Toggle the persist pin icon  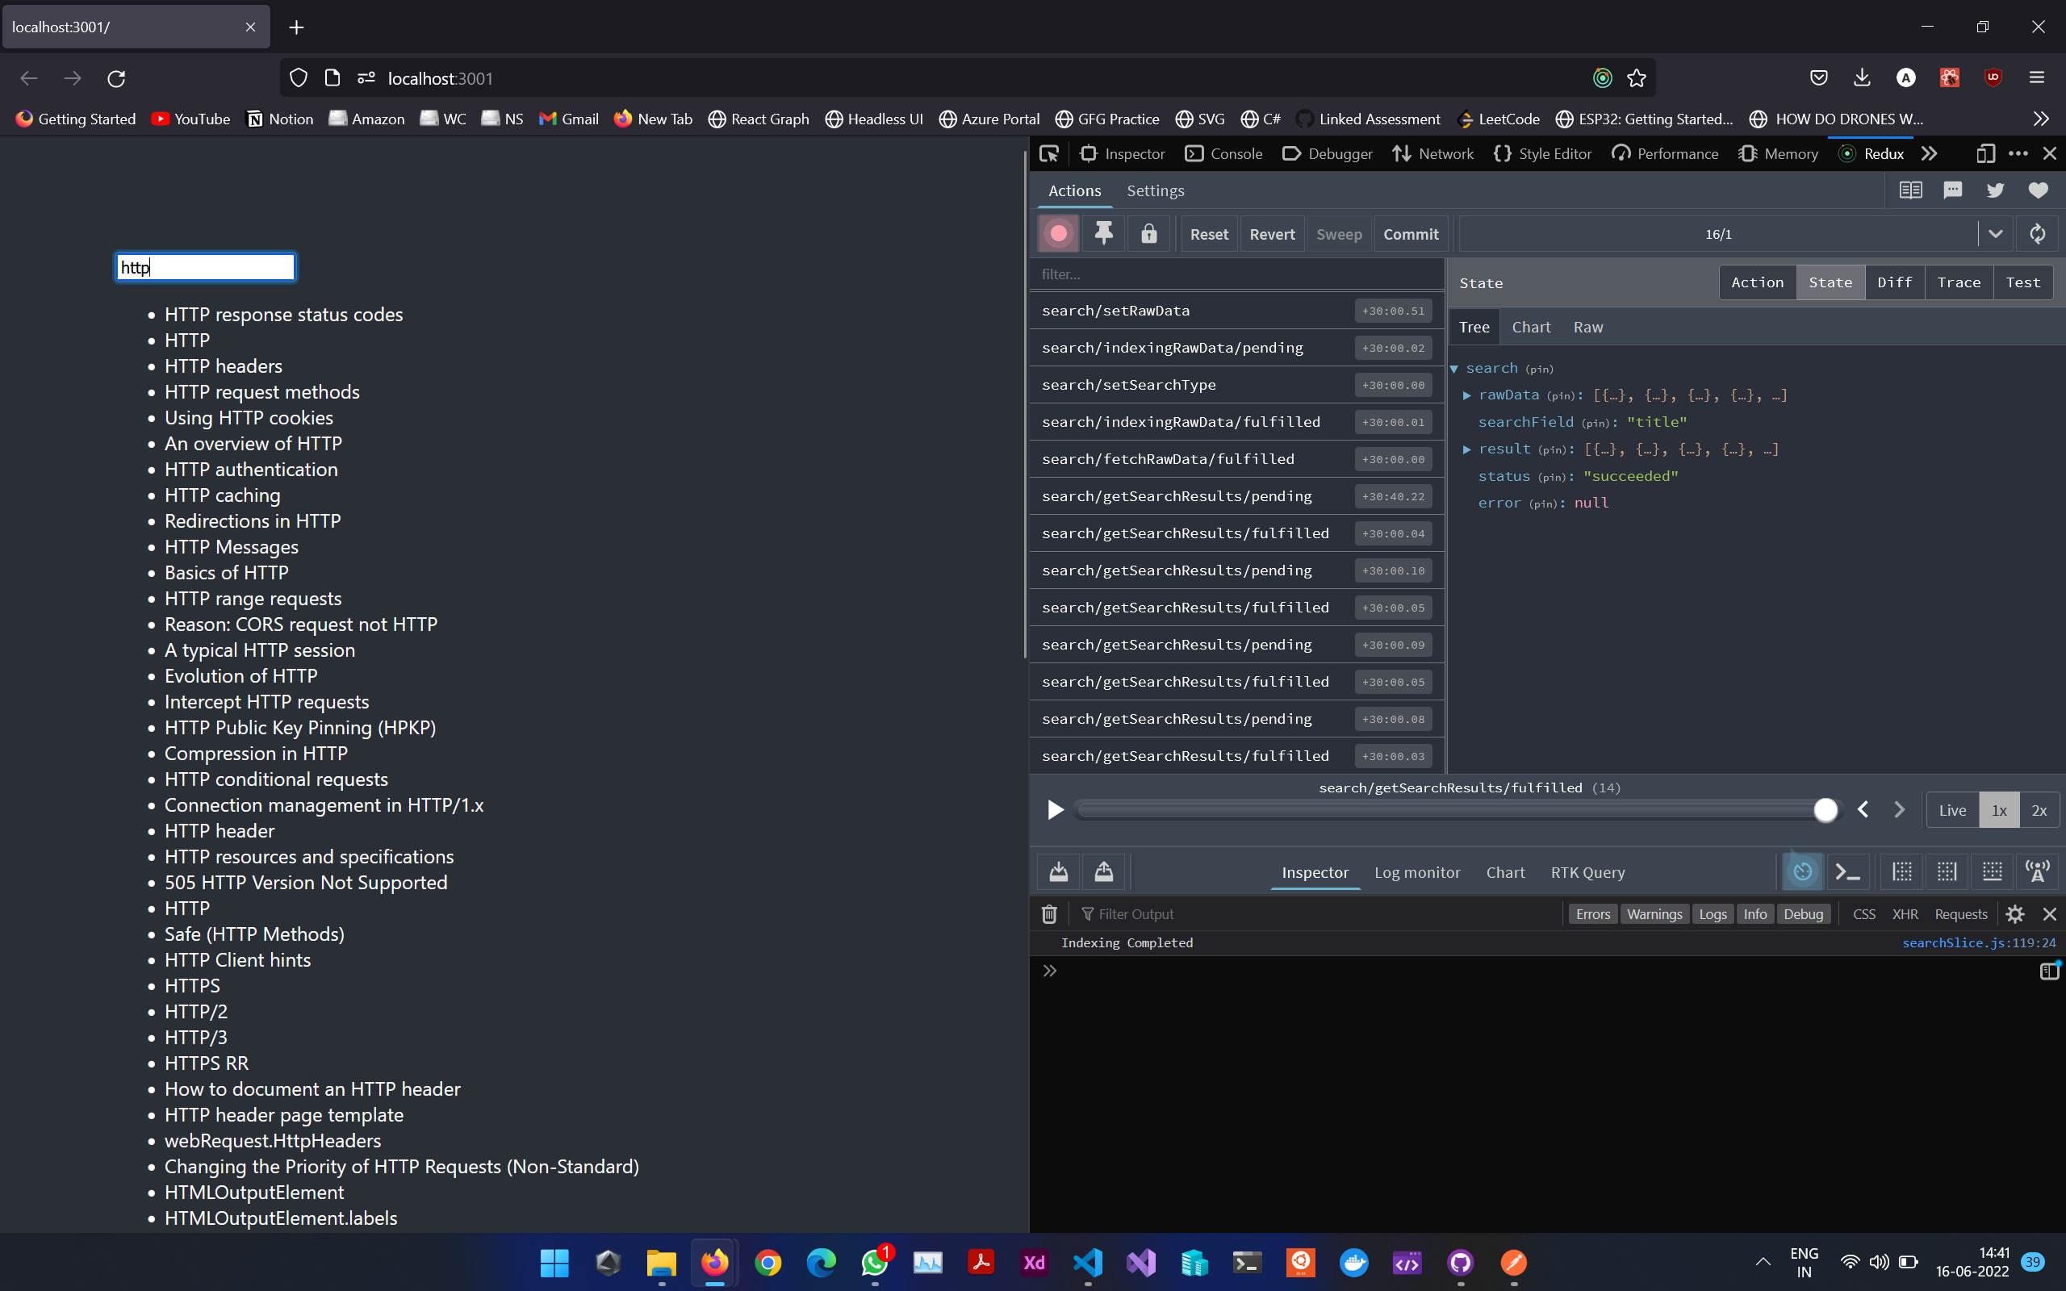1103,233
